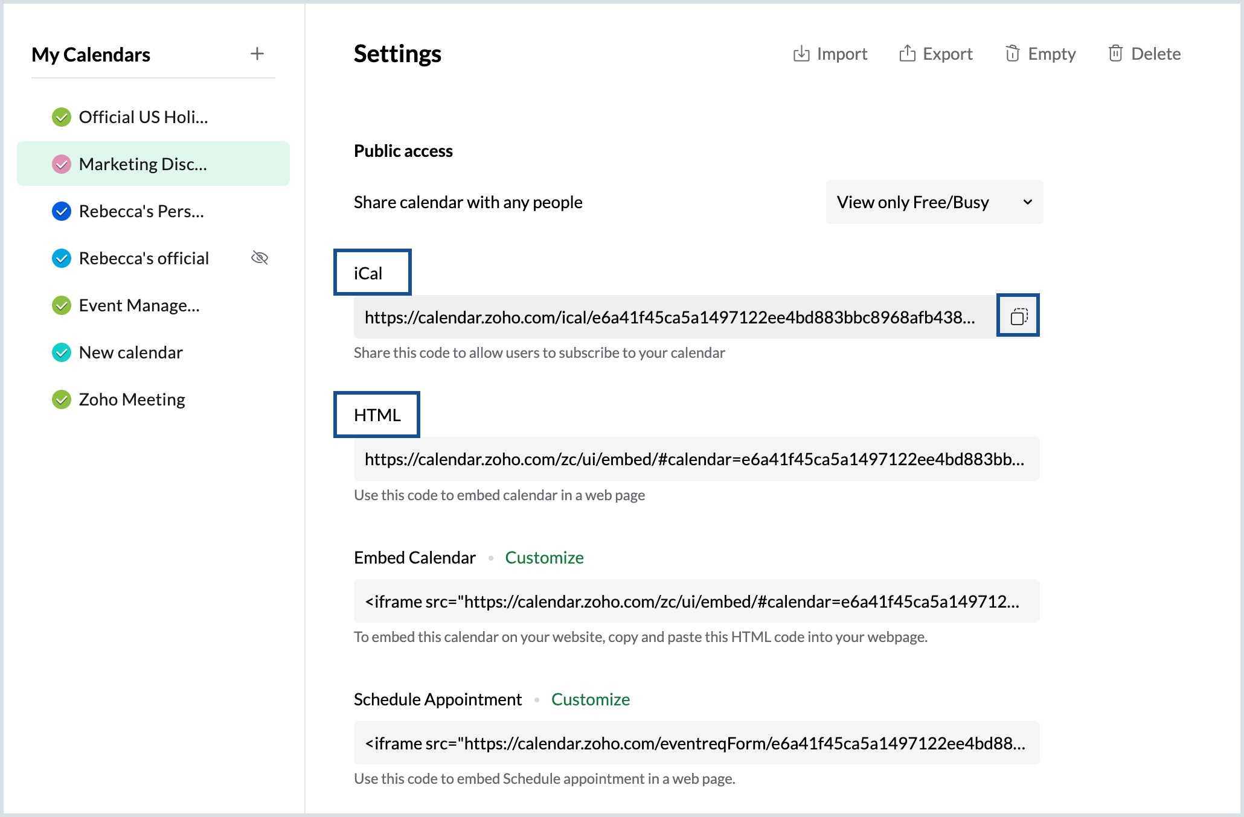Open the View only Free/Busy dropdown
The image size is (1244, 817).
pyautogui.click(x=934, y=202)
